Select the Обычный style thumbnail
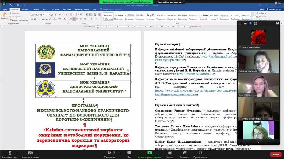The image size is (284, 159). coord(108,17)
